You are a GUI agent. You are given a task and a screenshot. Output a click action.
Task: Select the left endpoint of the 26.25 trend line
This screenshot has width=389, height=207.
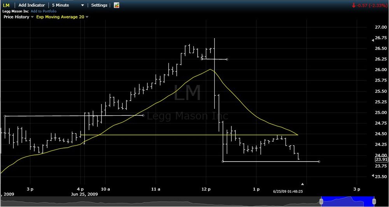(202, 59)
